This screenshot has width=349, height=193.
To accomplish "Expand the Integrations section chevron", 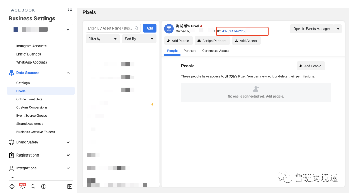I will coord(68,168).
